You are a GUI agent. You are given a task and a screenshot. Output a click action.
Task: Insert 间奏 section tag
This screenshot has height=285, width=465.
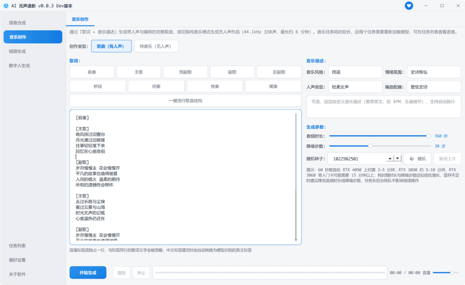point(156,86)
